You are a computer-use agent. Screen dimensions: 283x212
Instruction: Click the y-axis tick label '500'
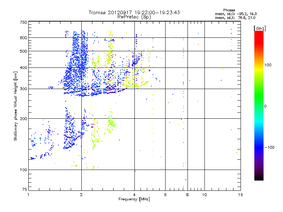click(x=23, y=51)
